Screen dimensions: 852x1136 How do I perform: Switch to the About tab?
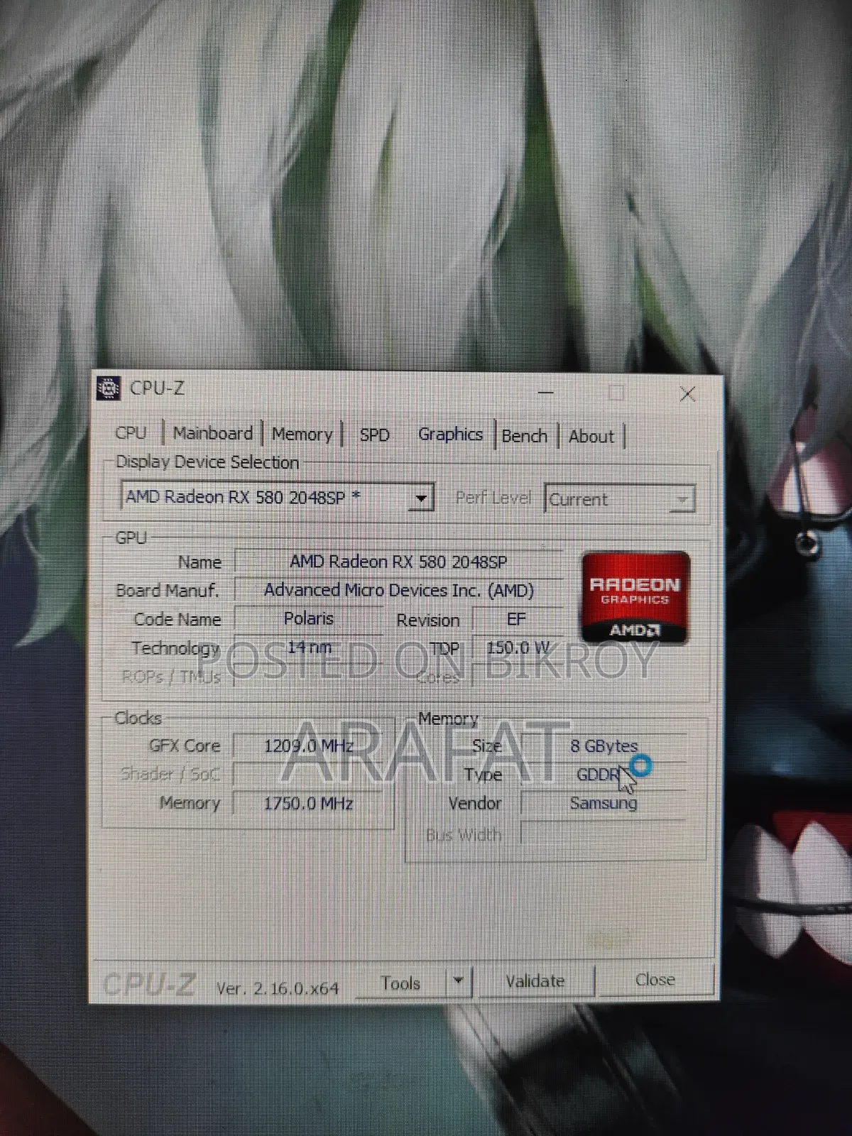click(x=591, y=437)
